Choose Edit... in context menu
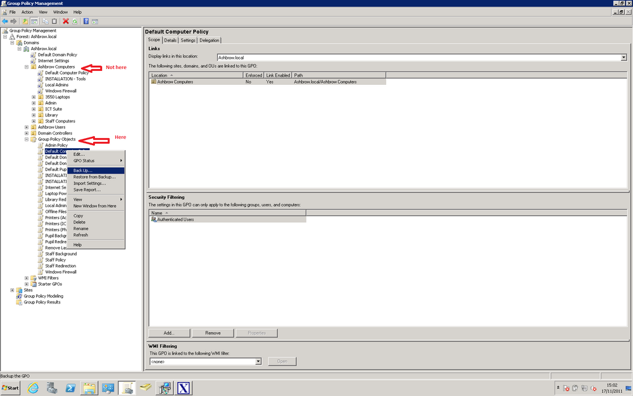 pos(96,155)
